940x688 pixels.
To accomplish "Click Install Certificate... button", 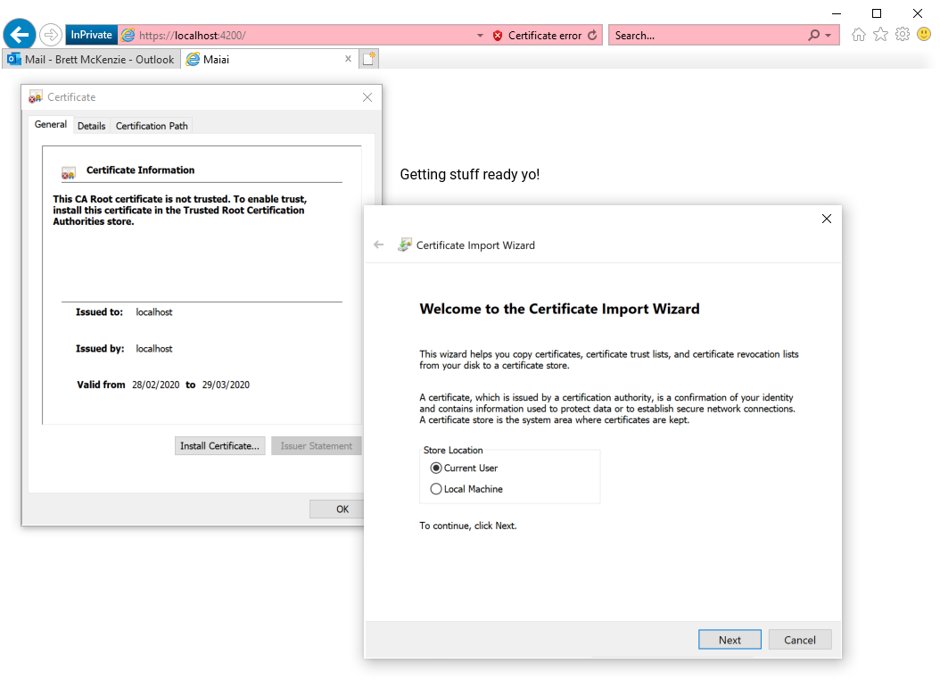I will click(x=220, y=445).
